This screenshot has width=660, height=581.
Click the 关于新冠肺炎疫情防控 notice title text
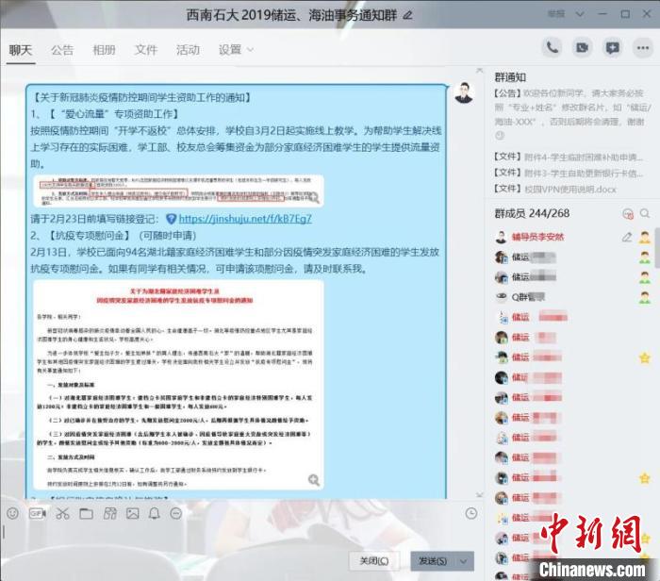click(x=142, y=98)
